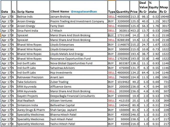This screenshot has width=170, height=127.
Task: Select BUY type in Take Solutions row
Action: coord(112,82)
